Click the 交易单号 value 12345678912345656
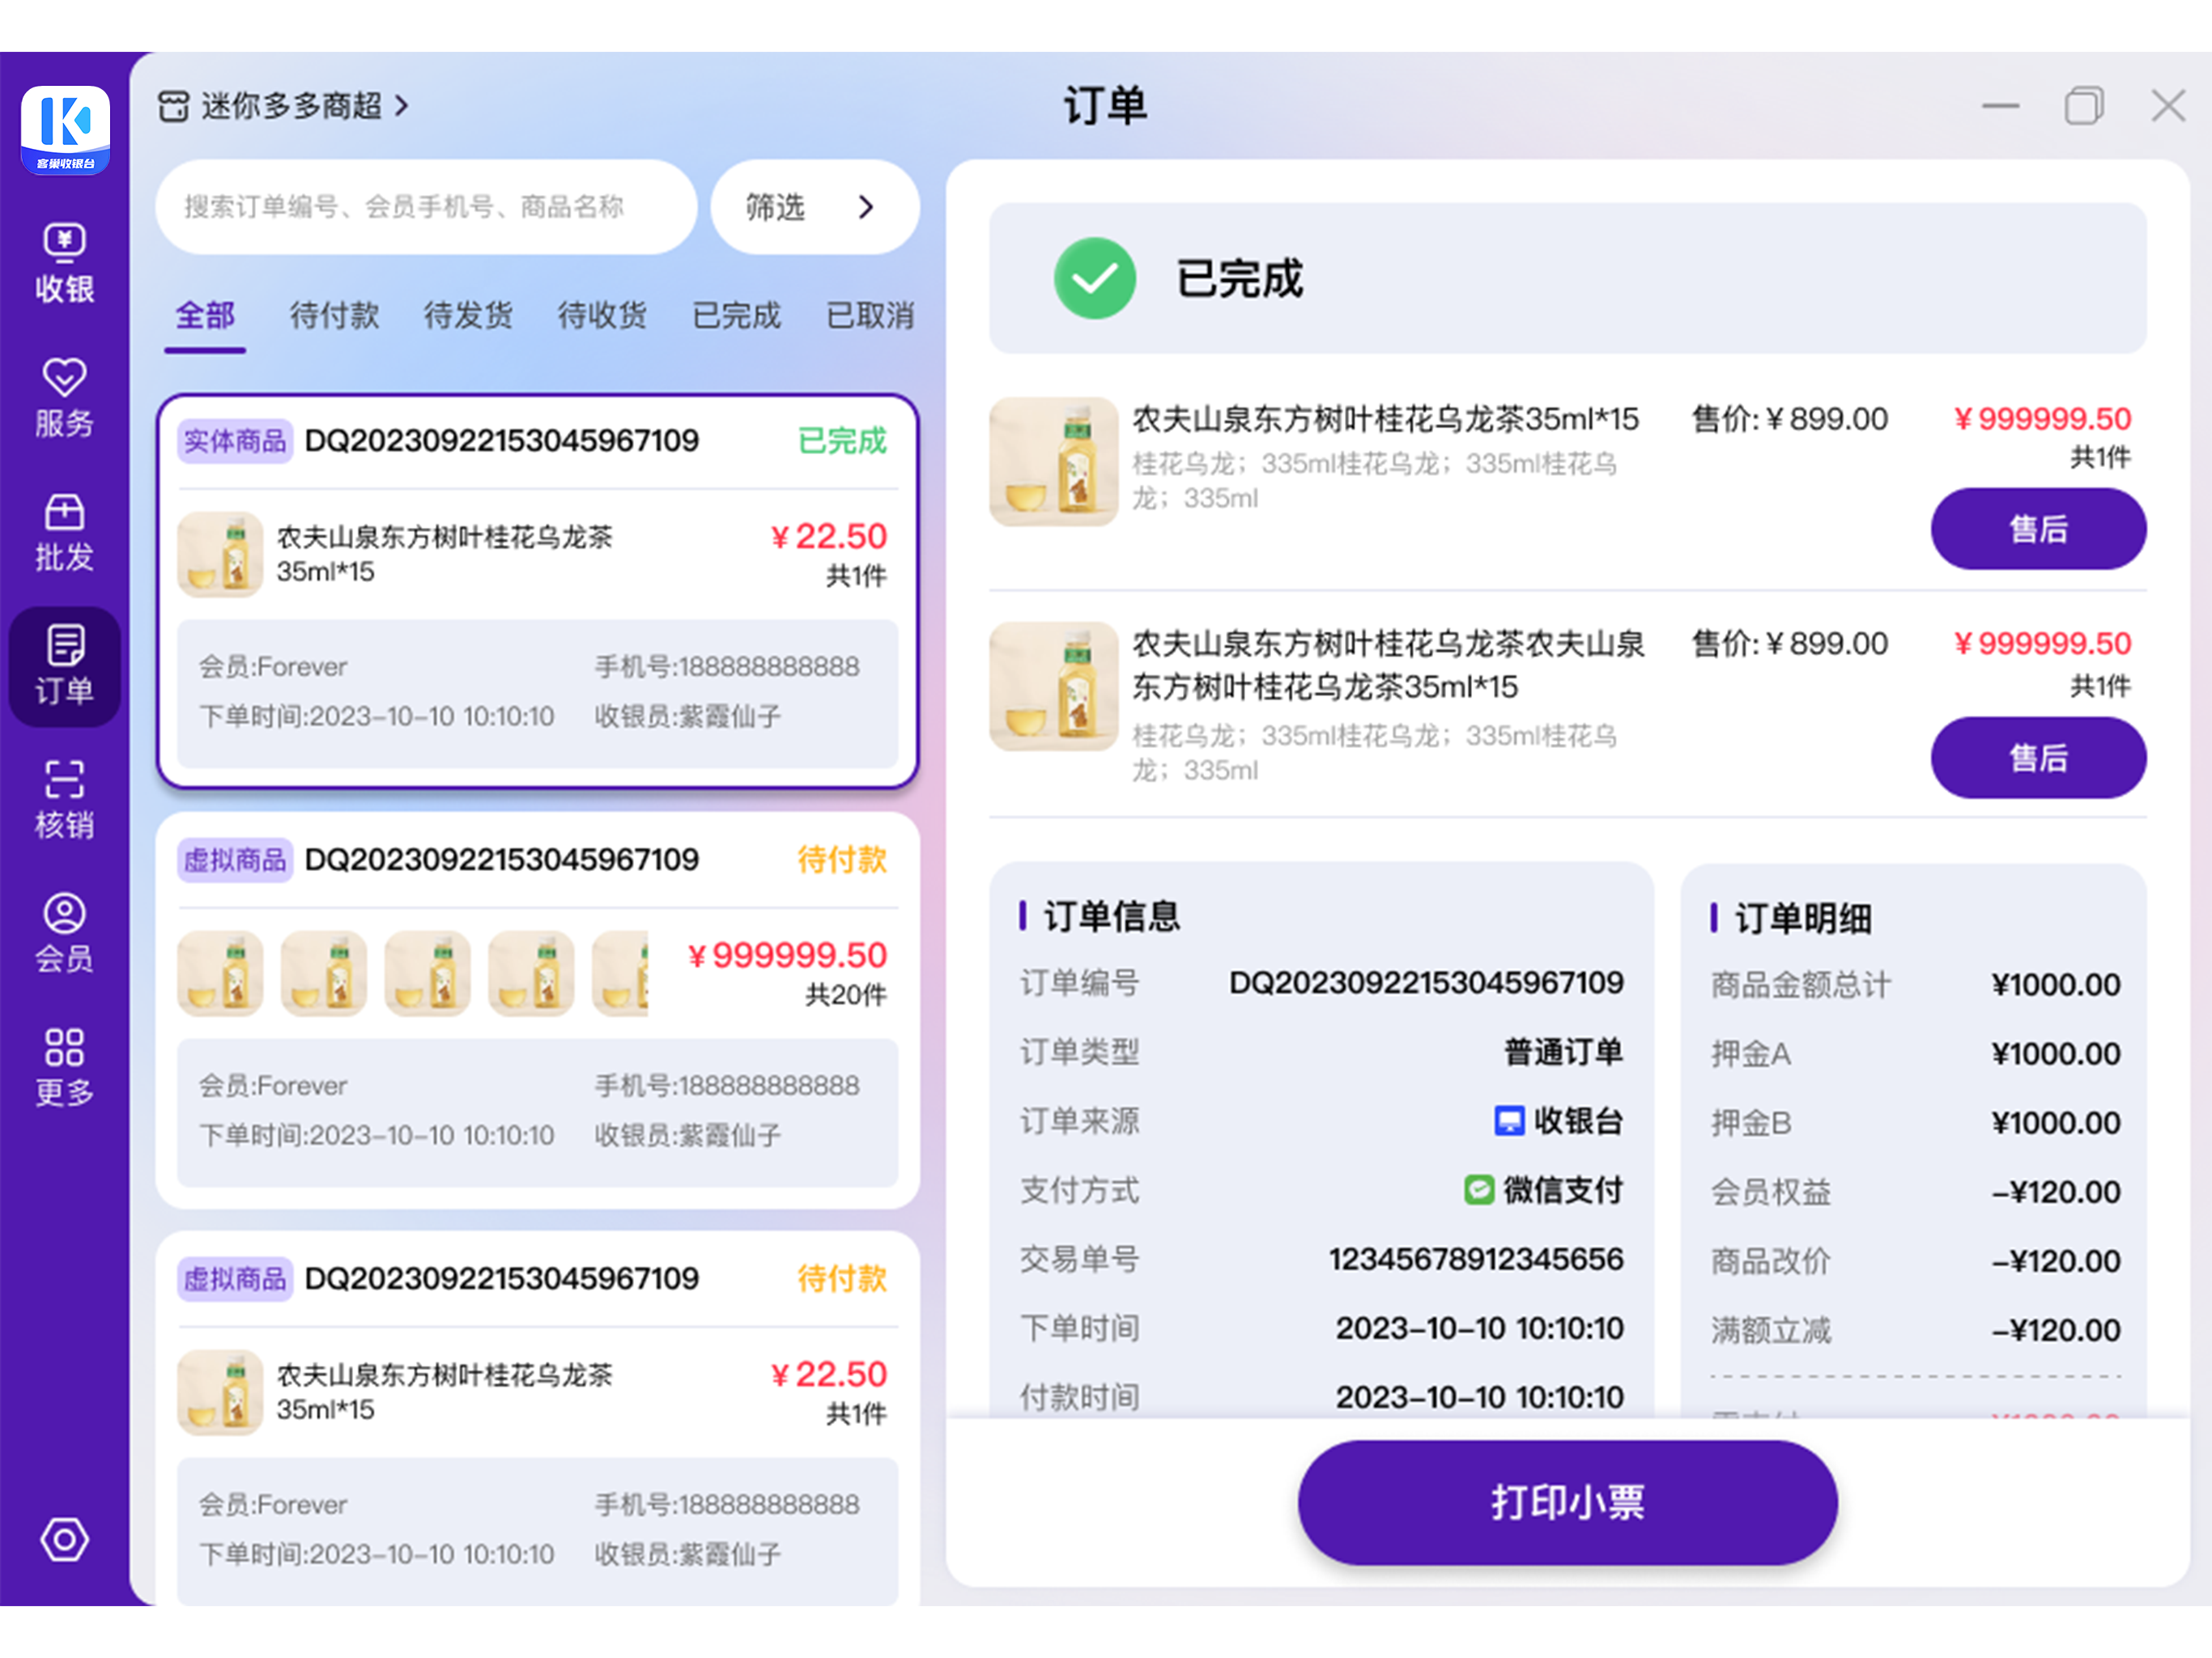The width and height of the screenshot is (2212, 1658). 1476,1259
